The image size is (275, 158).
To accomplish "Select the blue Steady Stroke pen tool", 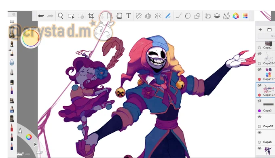I will pos(168,16).
